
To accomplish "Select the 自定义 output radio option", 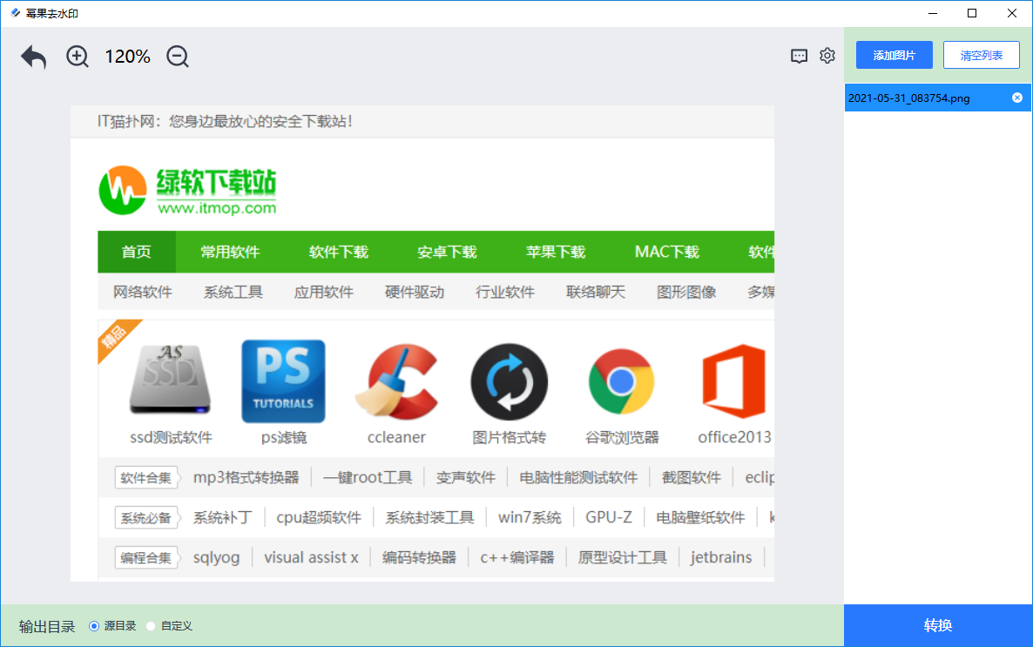I will click(x=151, y=626).
